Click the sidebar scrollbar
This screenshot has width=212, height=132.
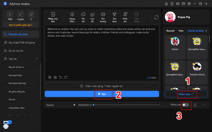tap(40, 82)
